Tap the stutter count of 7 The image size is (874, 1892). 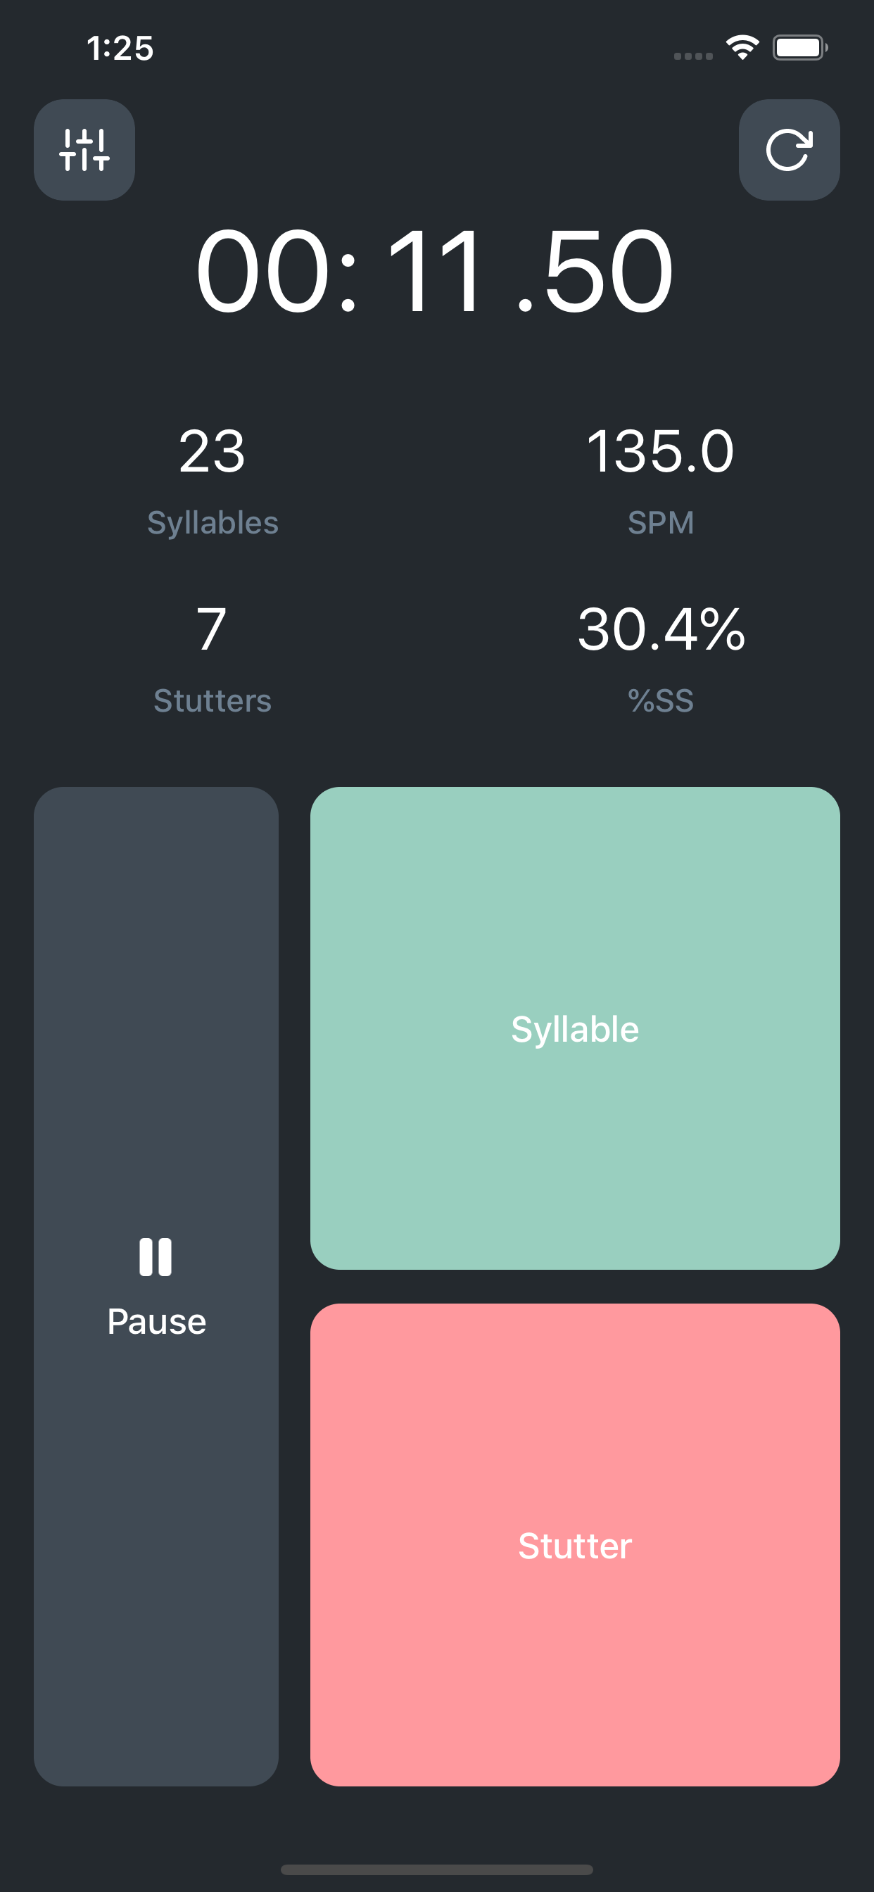click(x=212, y=629)
